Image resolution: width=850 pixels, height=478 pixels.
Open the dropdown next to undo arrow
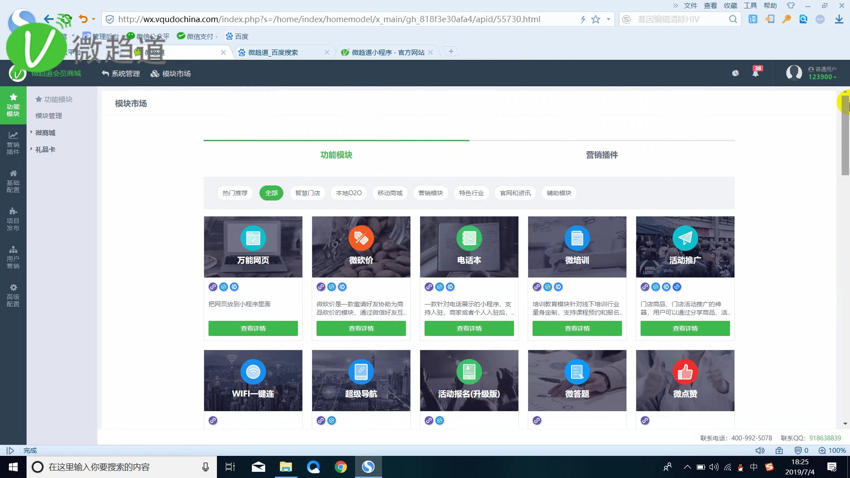(93, 19)
